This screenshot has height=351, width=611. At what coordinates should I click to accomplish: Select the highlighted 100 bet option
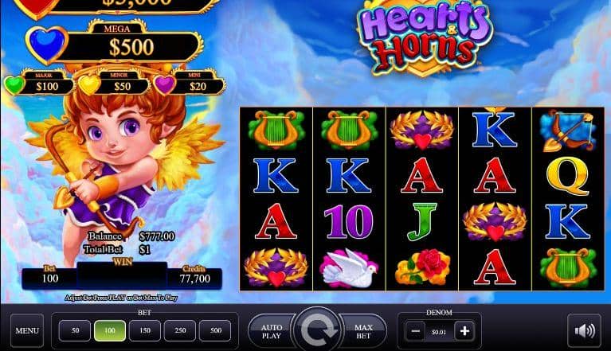click(x=110, y=330)
